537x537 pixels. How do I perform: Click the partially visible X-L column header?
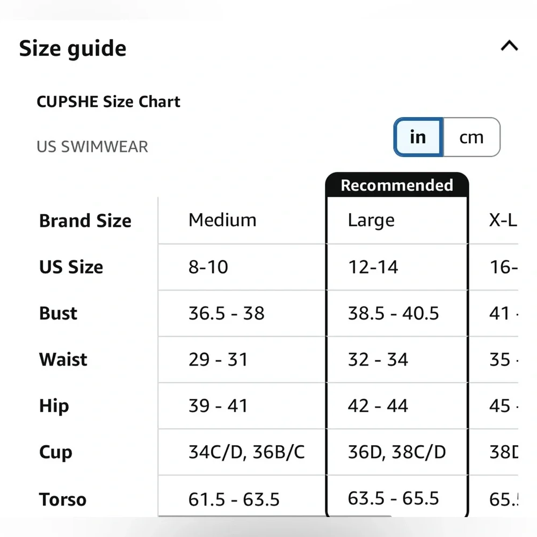[x=503, y=220]
